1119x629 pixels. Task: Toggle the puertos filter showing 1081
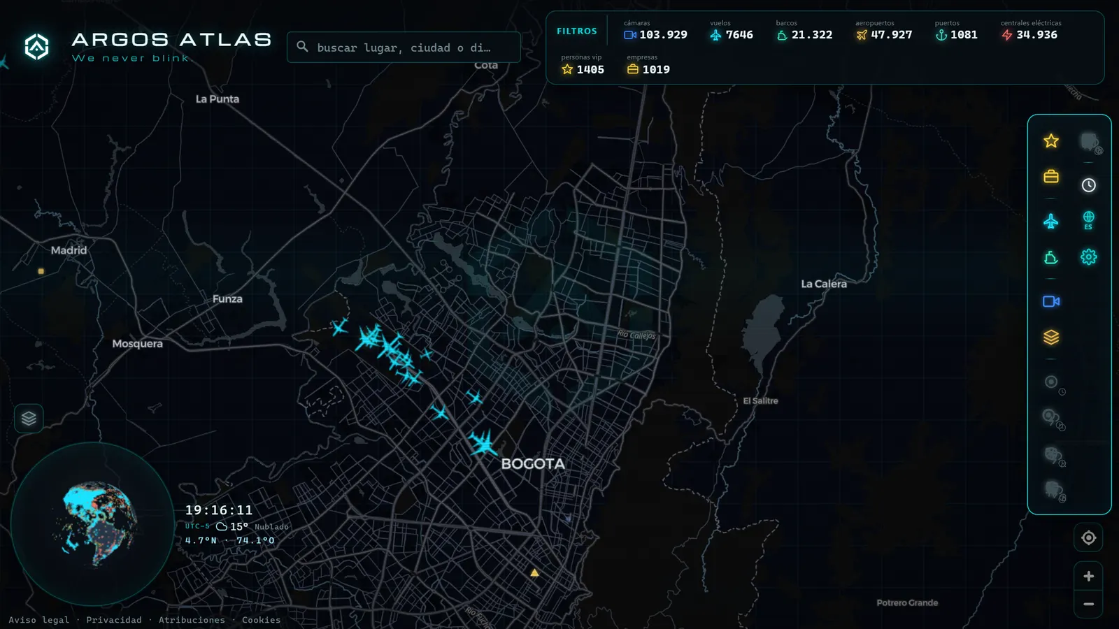956,30
